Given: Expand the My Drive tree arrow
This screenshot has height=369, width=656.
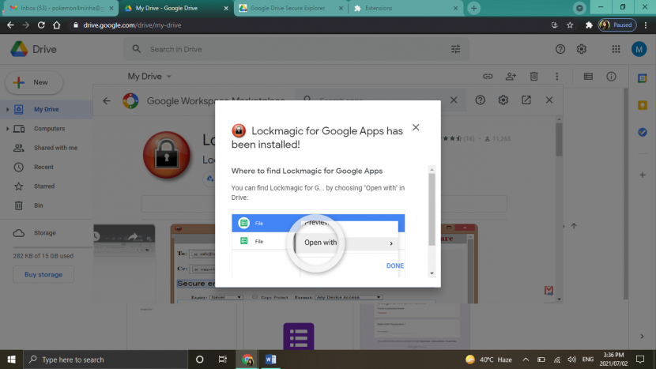Looking at the screenshot, I should (7, 109).
